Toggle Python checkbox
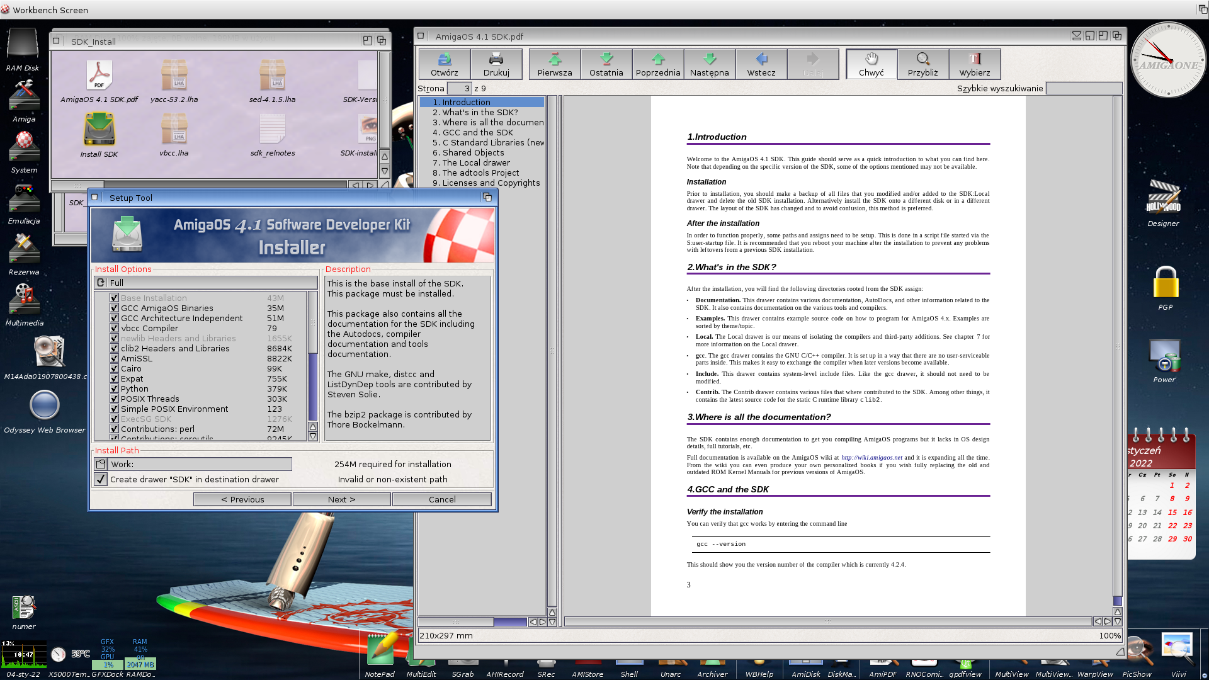1209x680 pixels. pyautogui.click(x=114, y=388)
